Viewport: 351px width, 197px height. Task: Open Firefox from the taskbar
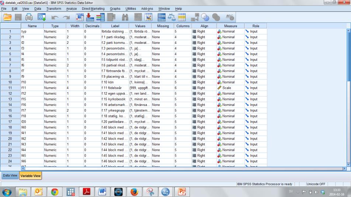tap(134, 192)
